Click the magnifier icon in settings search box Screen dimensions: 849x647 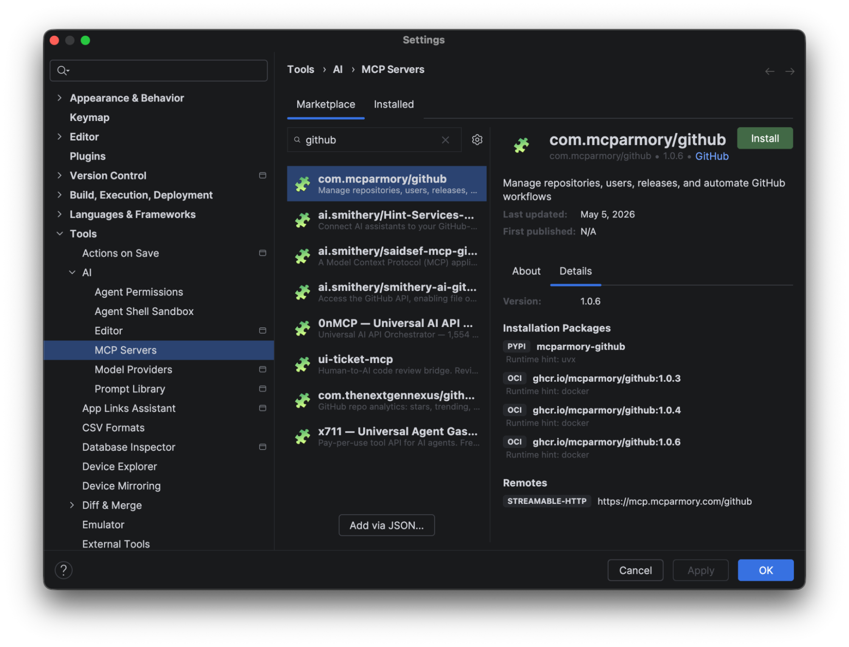tap(63, 70)
